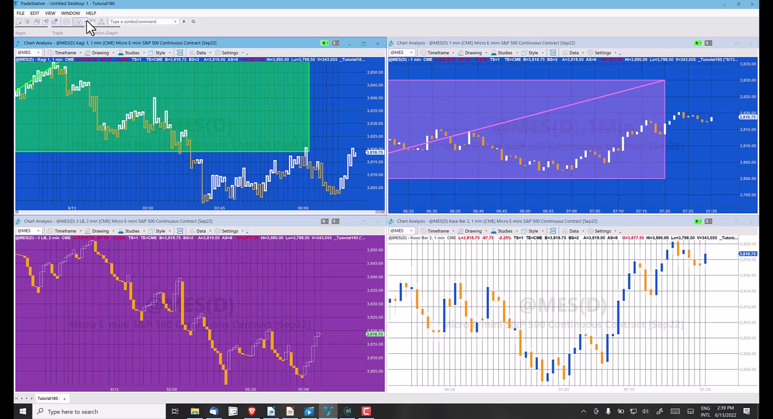Open Studies menu in Kagi chart
The width and height of the screenshot is (773, 419).
point(132,53)
